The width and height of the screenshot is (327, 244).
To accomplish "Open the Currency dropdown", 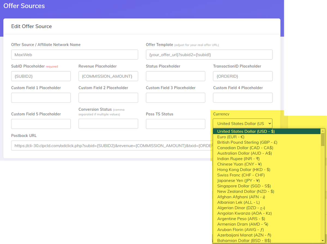I will [242, 124].
